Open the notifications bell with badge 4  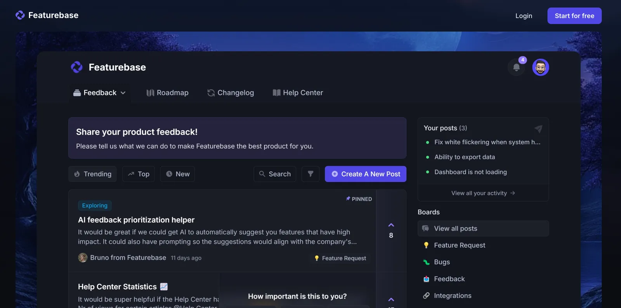click(x=517, y=67)
